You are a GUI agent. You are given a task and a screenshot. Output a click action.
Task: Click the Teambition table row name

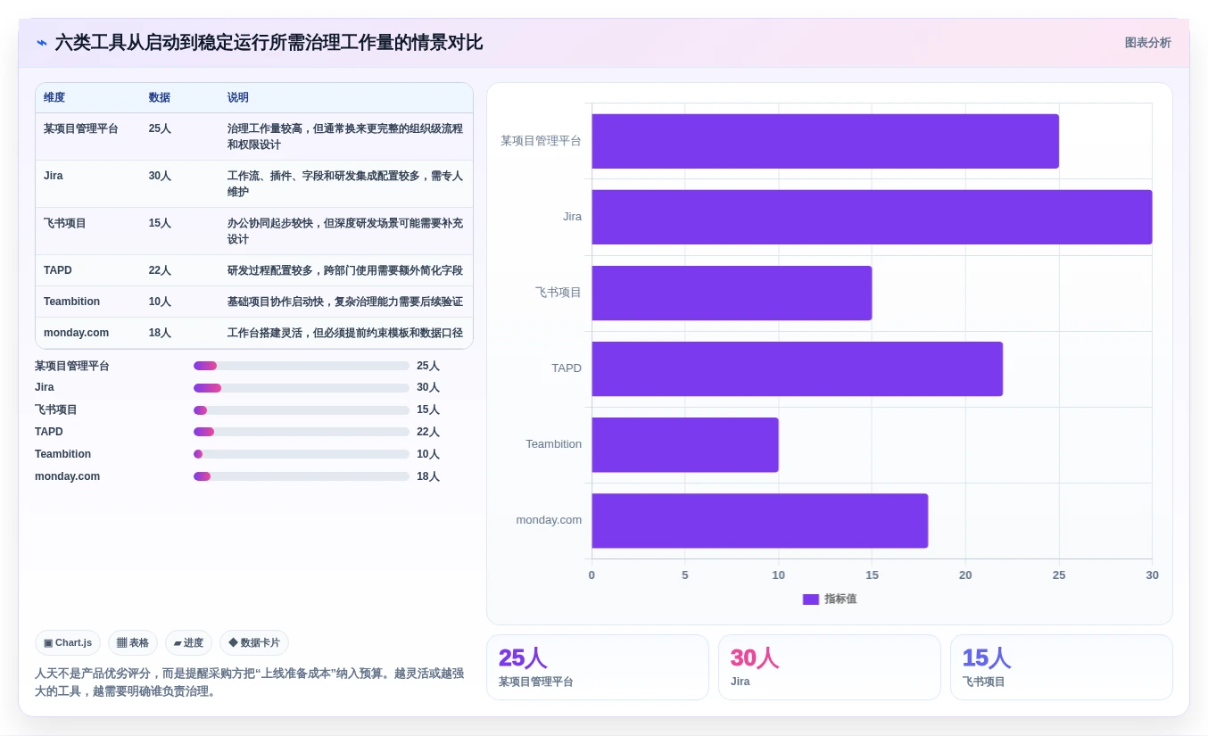click(x=72, y=302)
